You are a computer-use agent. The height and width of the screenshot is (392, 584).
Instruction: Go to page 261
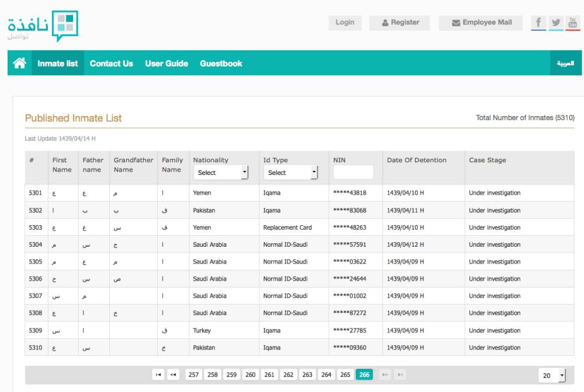pyautogui.click(x=269, y=374)
